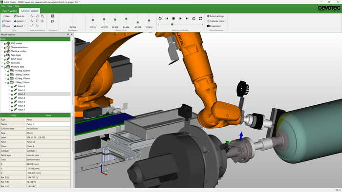Select the Motion Artist tab
The height and width of the screenshot is (192, 342).
click(29, 11)
